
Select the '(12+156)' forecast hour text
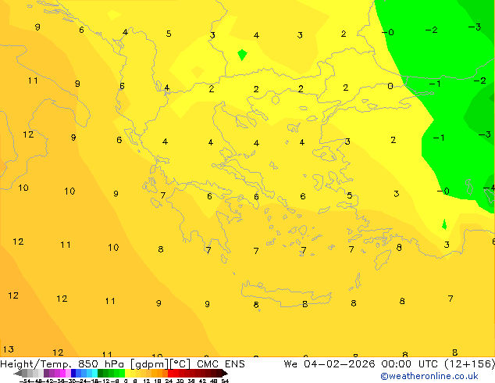tap(470, 364)
